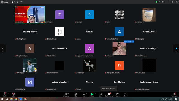The image size is (179, 101).
Task: Click the green encryption shield icon
Action: point(157,2)
